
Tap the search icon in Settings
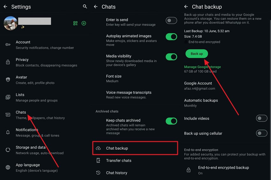click(85, 6)
